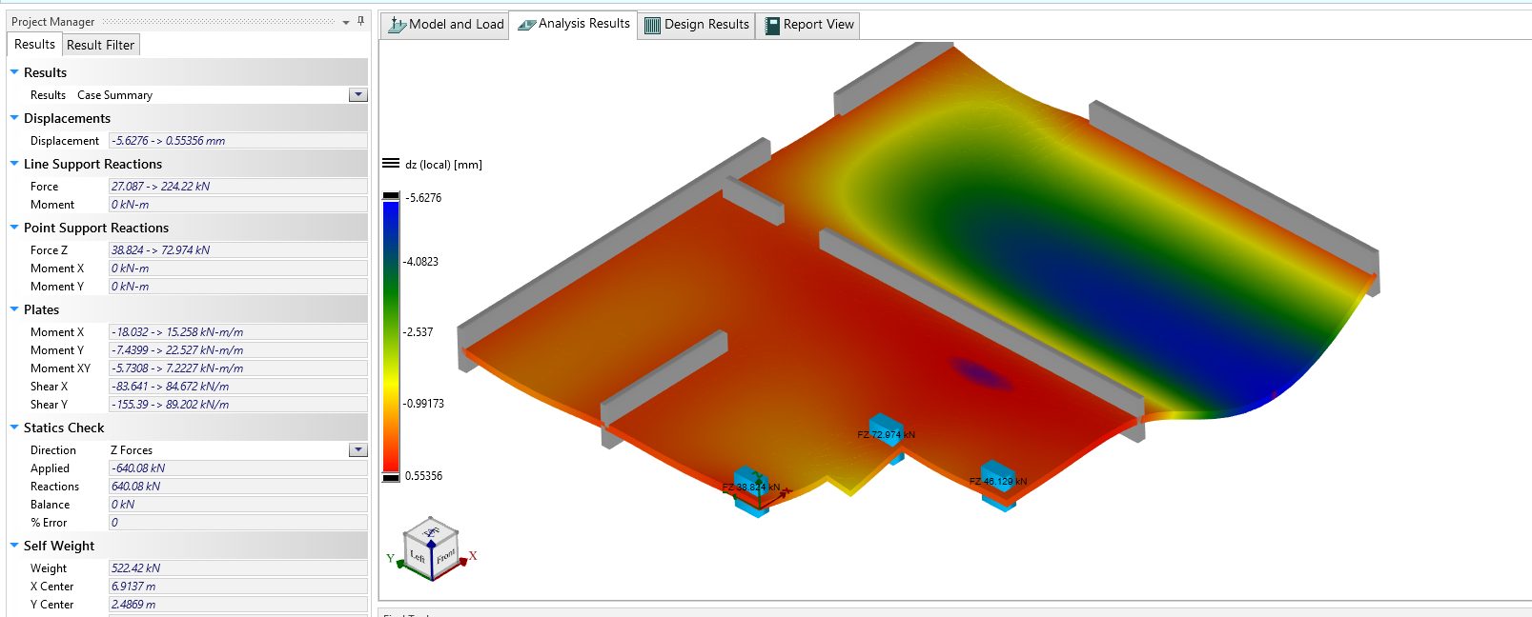
Task: Click the Point Support Moment X value
Action: click(238, 269)
